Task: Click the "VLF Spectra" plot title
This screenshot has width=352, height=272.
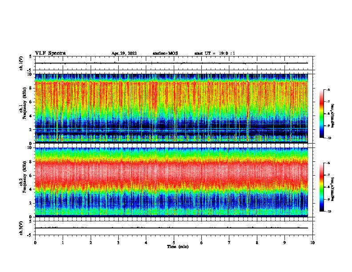Action: (x=50, y=53)
